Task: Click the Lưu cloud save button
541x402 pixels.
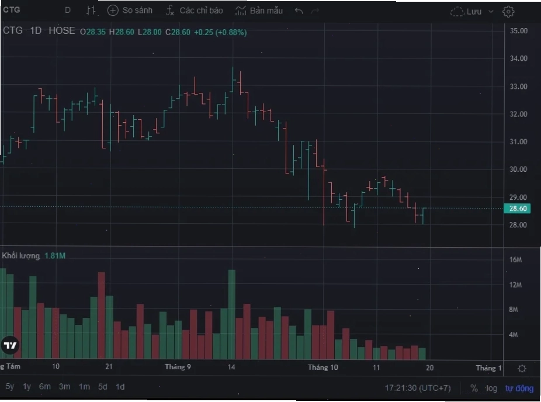Action: [x=466, y=12]
